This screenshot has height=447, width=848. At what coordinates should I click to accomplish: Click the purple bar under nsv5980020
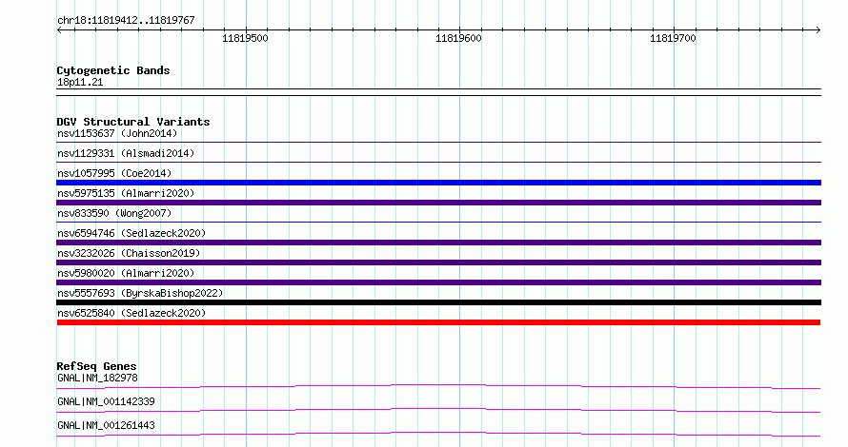tap(438, 282)
